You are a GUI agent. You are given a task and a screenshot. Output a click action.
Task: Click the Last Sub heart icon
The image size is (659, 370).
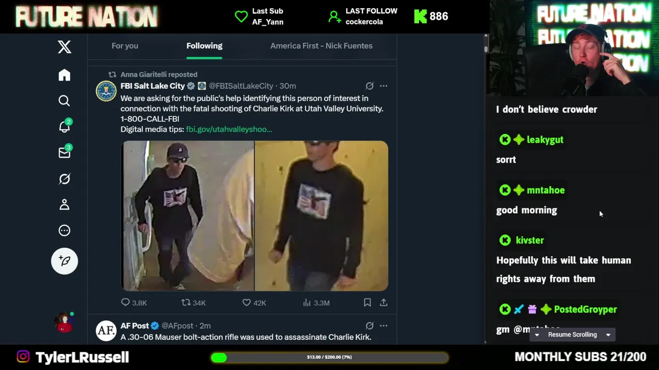pos(241,16)
